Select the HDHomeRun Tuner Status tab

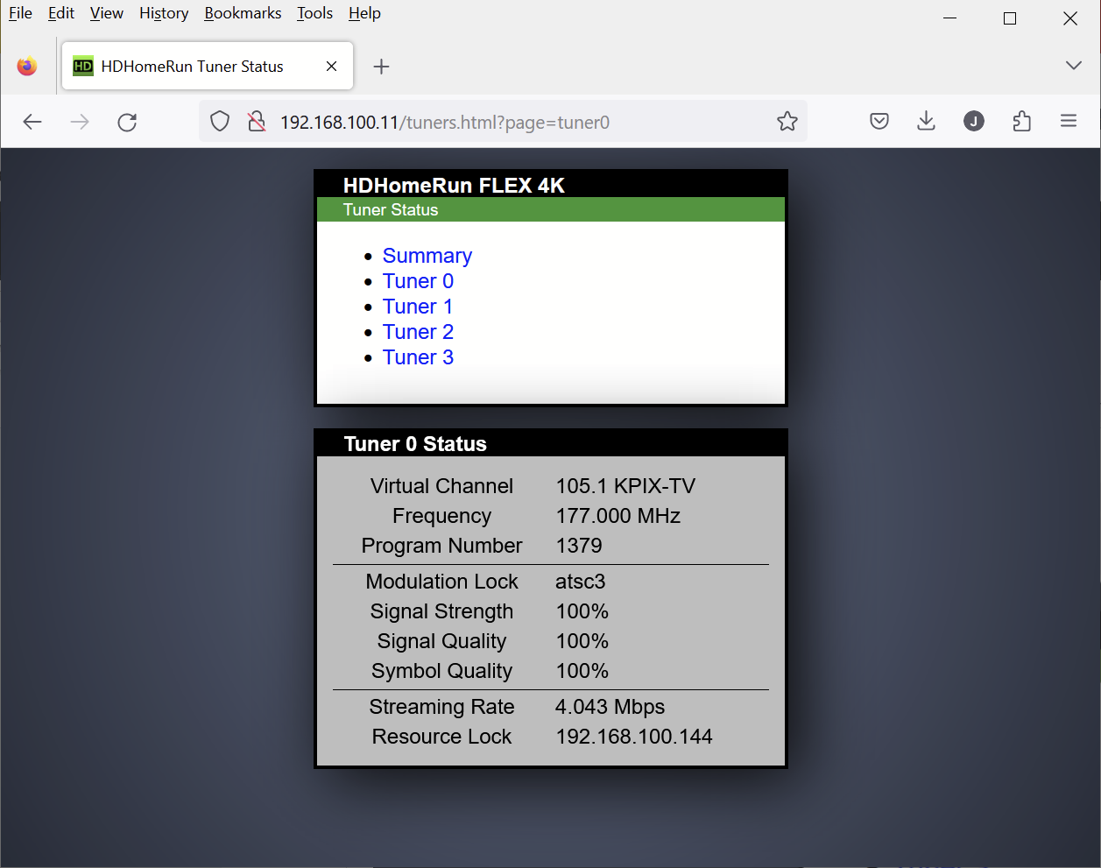[208, 67]
